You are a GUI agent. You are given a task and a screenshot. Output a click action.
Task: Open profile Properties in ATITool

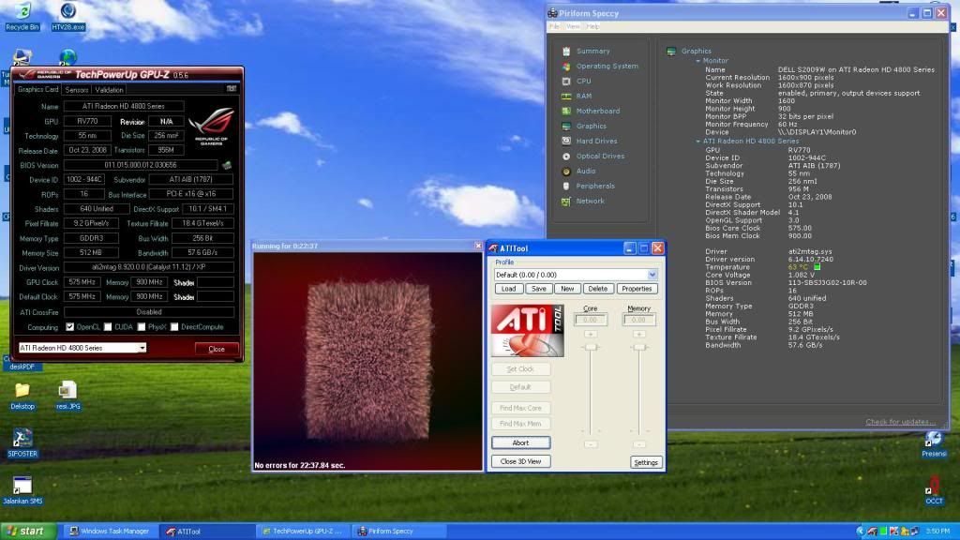click(x=637, y=289)
